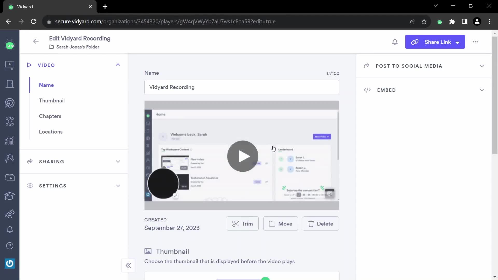Toggle the browser side panel icon

(x=464, y=22)
